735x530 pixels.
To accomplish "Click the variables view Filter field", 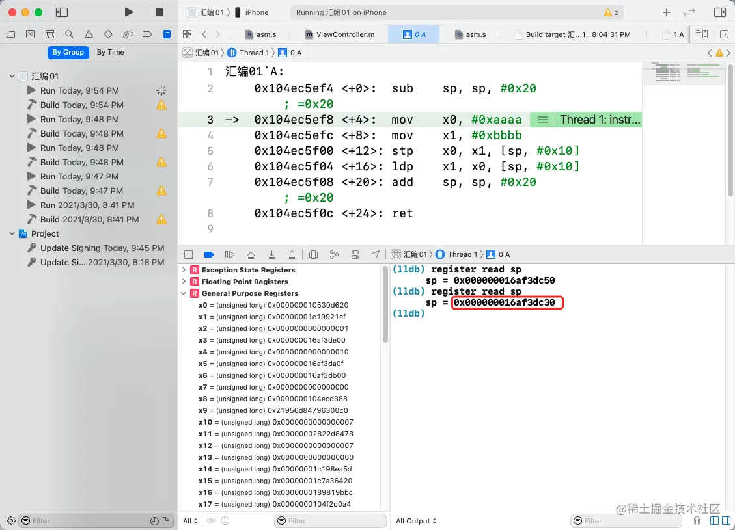I will pos(330,521).
